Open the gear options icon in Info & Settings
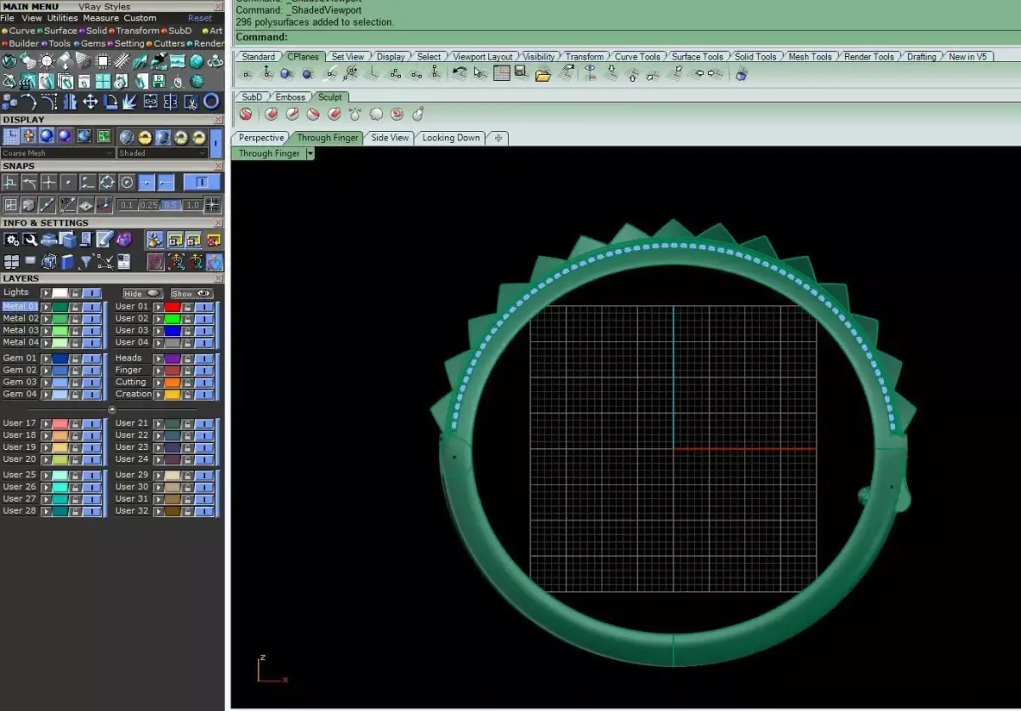Screen dimensions: 1021x711 point(11,239)
